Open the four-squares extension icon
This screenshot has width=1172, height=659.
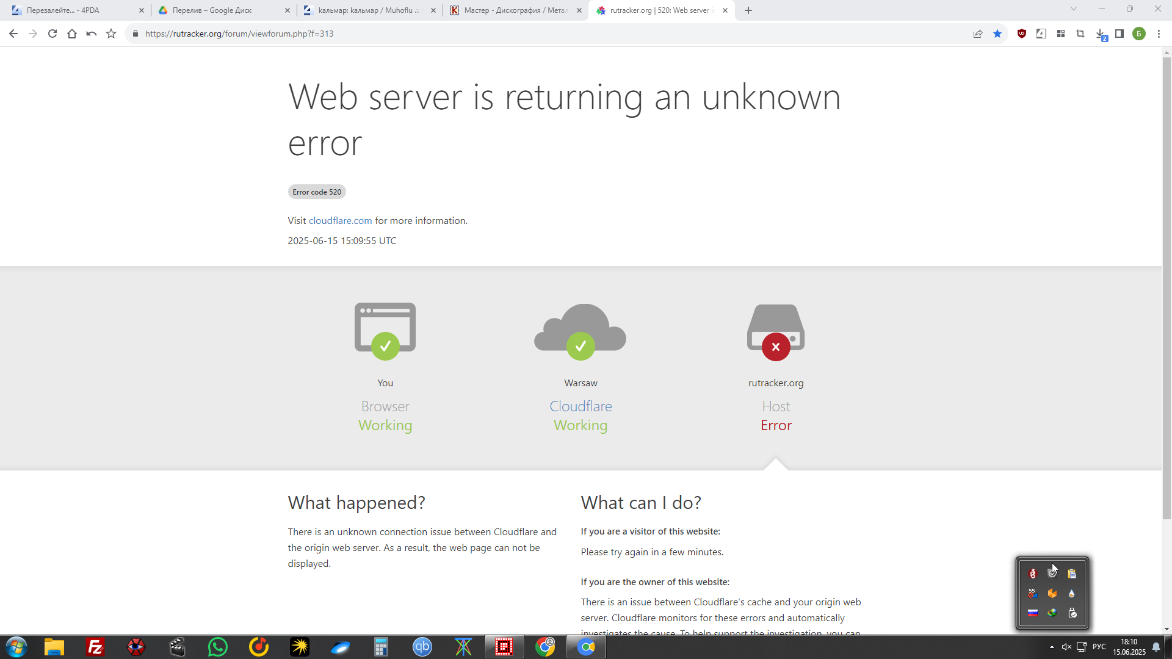[1061, 34]
